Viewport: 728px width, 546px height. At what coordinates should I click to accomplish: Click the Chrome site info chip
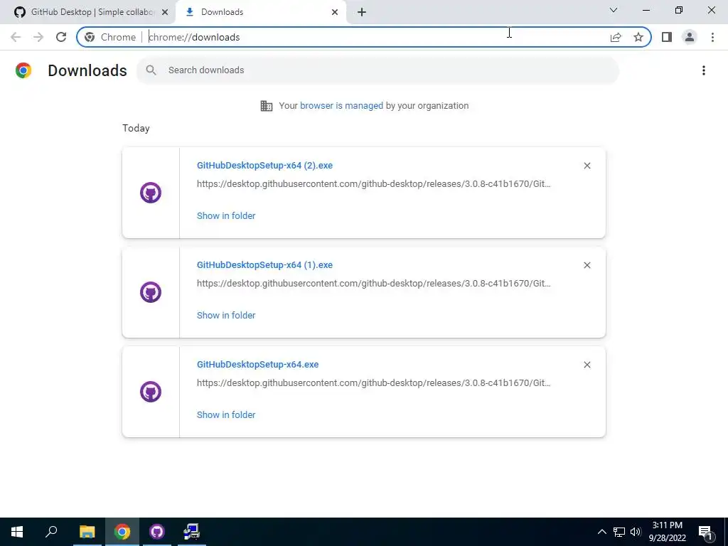[110, 37]
